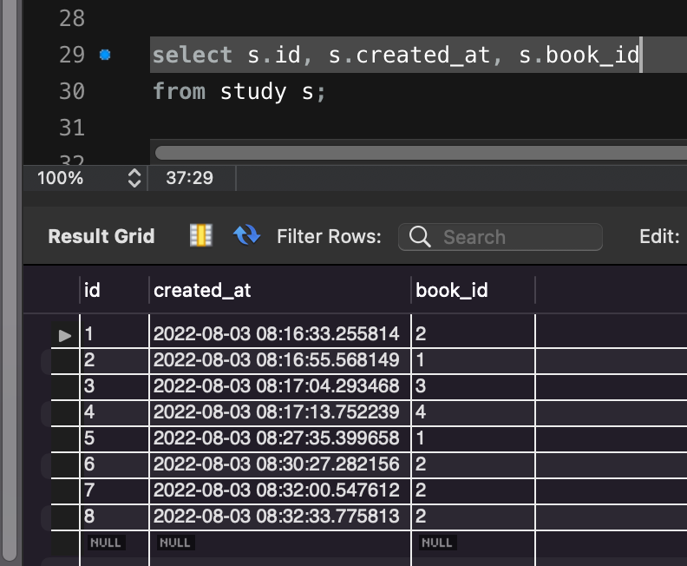The width and height of the screenshot is (687, 566).
Task: Select the id cell with value 7
Action: [114, 490]
